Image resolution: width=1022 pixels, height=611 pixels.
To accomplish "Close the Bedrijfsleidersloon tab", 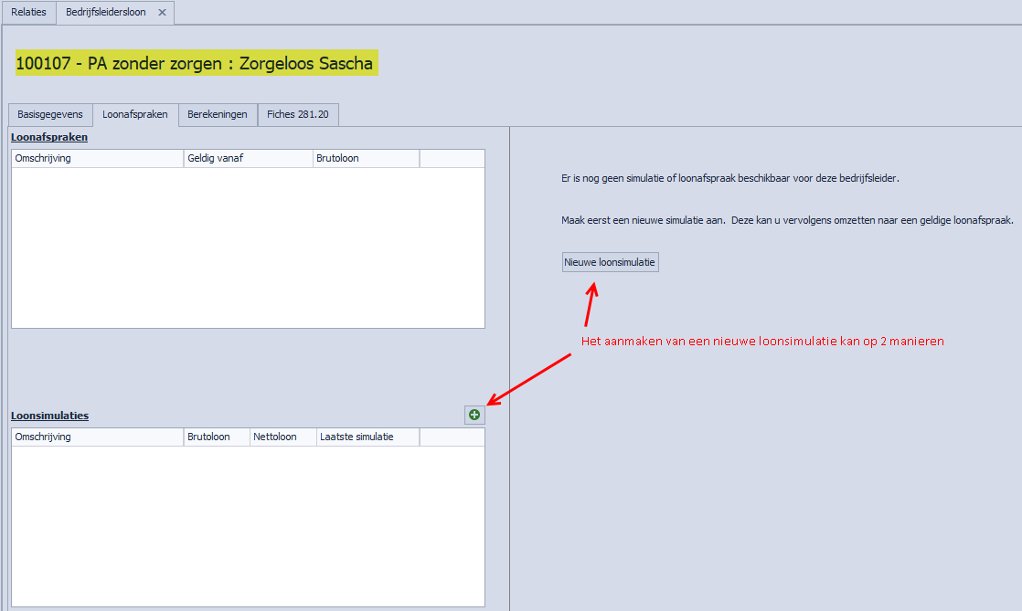I will (x=162, y=13).
